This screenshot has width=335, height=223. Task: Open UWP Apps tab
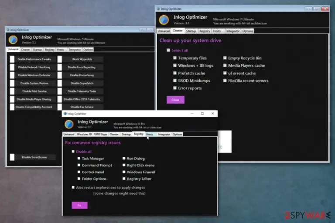coord(100,134)
